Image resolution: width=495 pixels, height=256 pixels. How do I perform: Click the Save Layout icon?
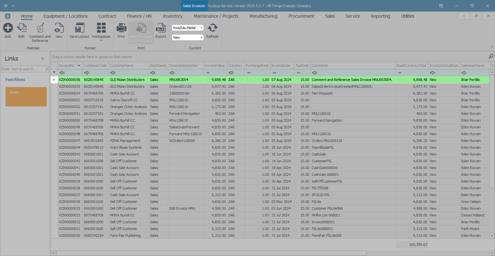(x=79, y=28)
